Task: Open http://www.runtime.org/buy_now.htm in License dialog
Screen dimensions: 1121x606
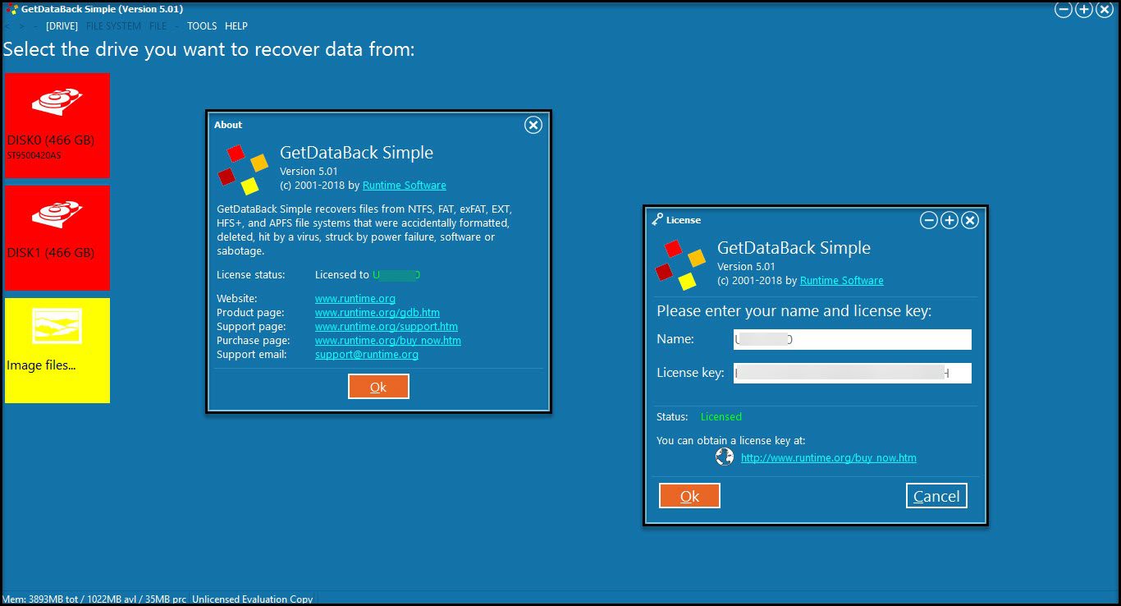Action: pyautogui.click(x=829, y=458)
